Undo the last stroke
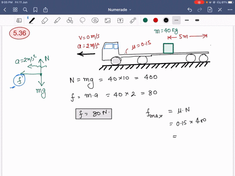The width and height of the screenshot is (235, 176). [189, 10]
